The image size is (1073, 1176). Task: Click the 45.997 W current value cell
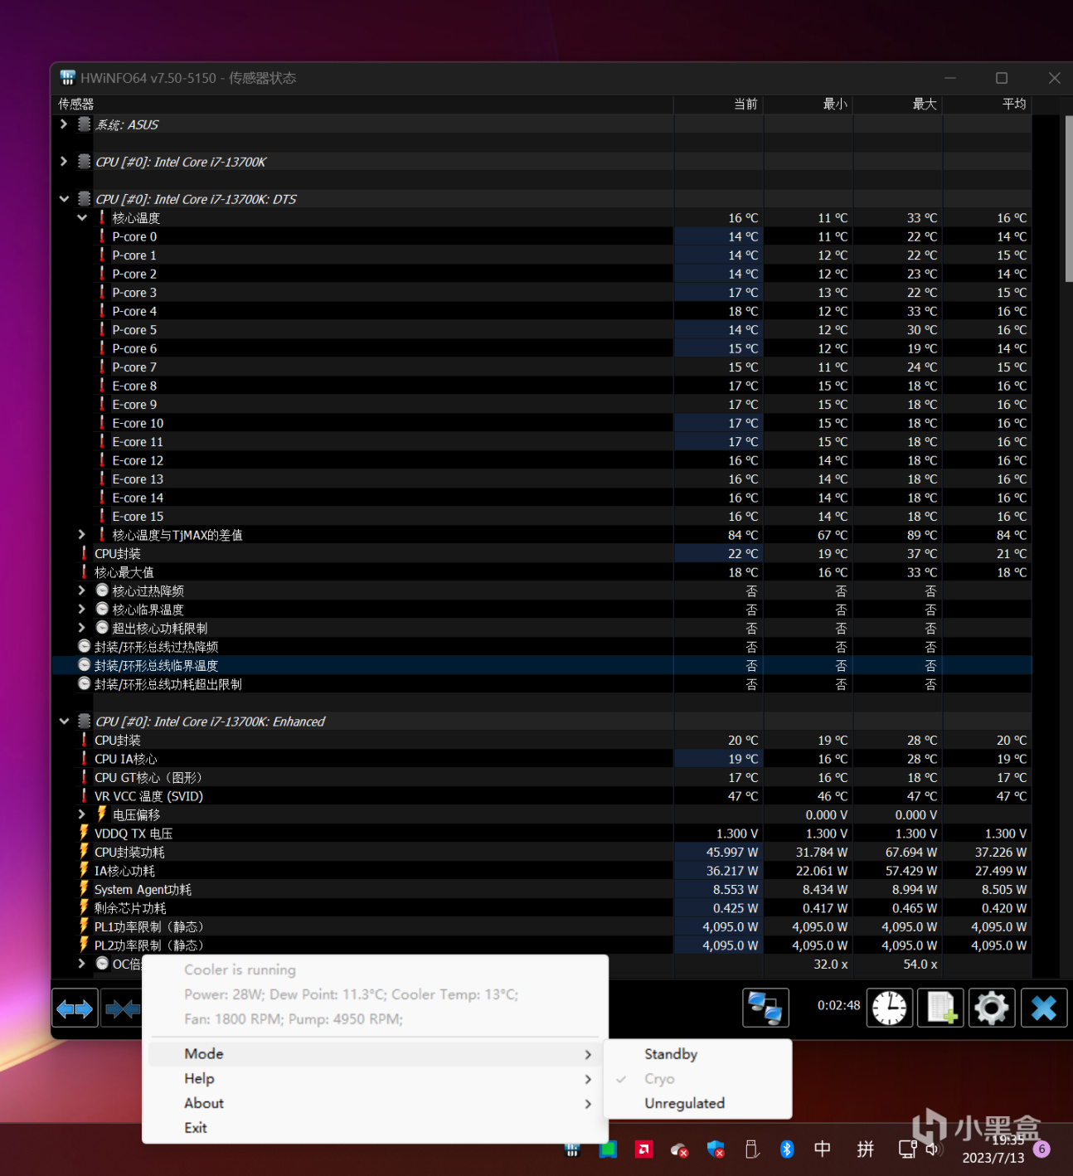(719, 853)
